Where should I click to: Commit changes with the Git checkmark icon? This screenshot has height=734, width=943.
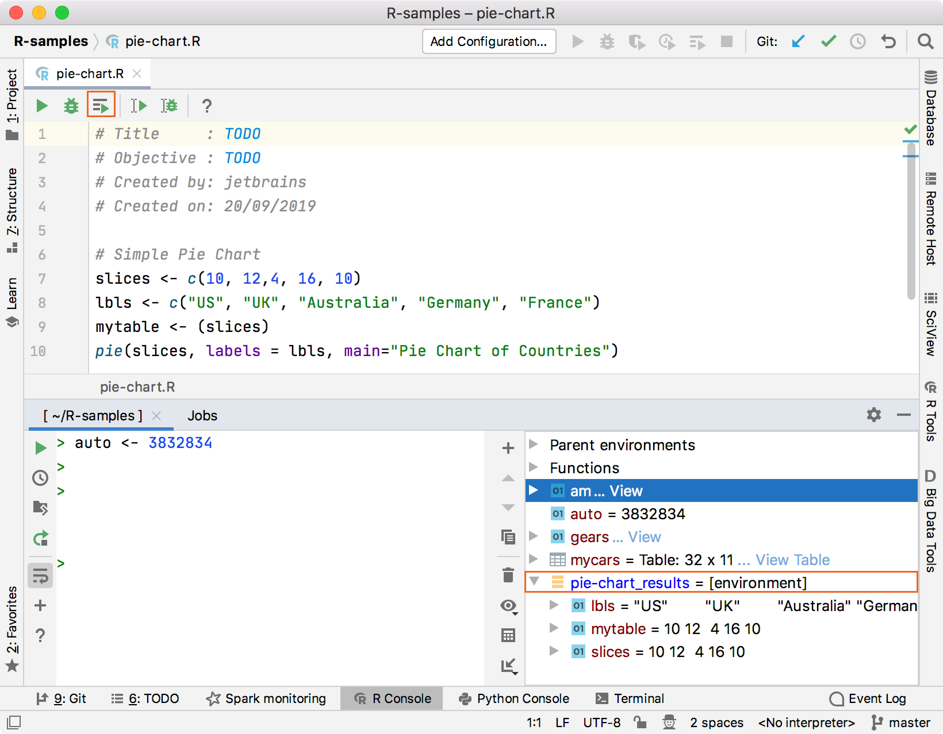(x=828, y=41)
